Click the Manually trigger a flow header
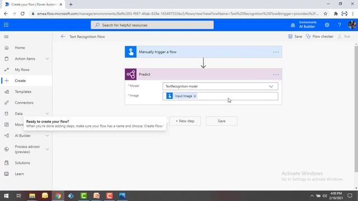Viewport: 358px width, 201px height. click(204, 52)
